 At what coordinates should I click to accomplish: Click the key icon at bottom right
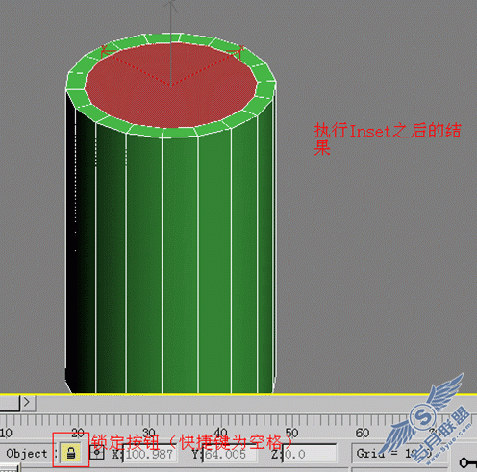click(x=467, y=462)
